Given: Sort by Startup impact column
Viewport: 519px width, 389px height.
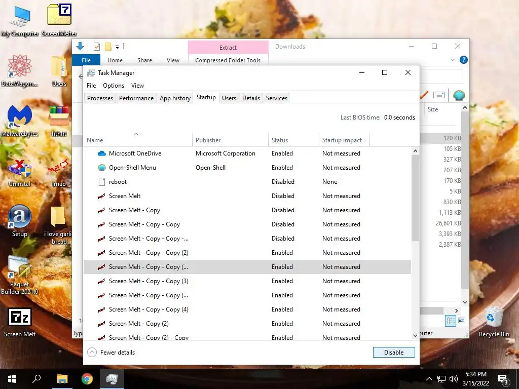Looking at the screenshot, I should point(344,140).
